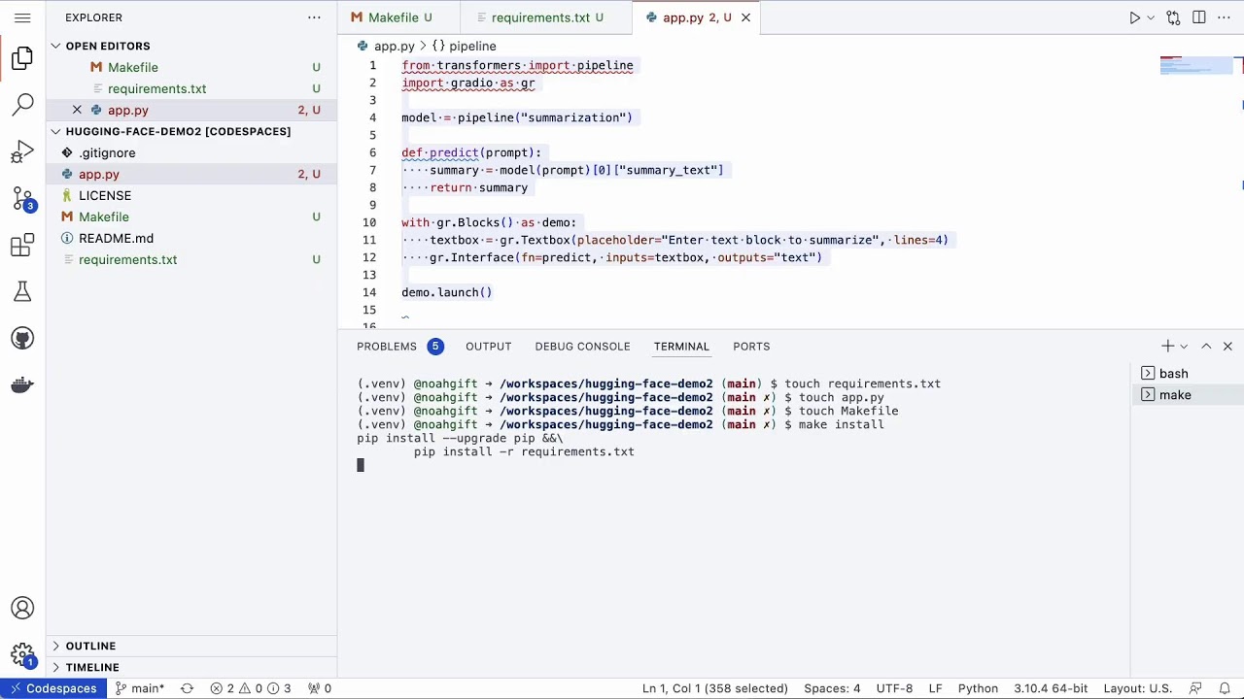Open requirements.txt in the workspace file tree
The width and height of the screenshot is (1244, 699).
click(x=191, y=259)
